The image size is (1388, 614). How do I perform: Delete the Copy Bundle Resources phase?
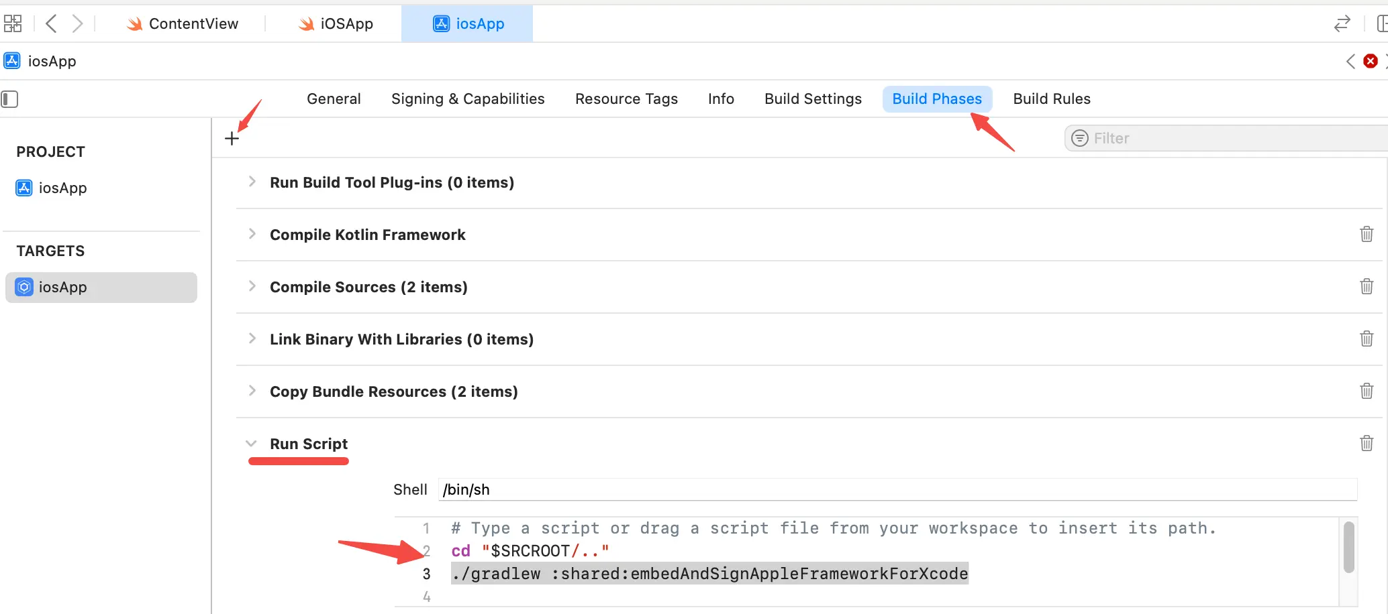tap(1366, 391)
